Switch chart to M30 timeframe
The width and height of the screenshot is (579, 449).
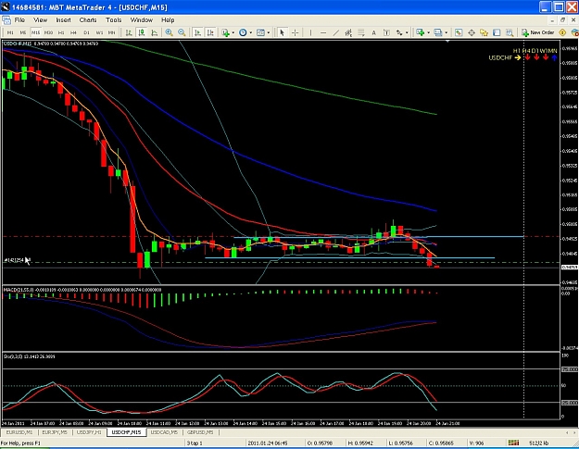click(48, 32)
